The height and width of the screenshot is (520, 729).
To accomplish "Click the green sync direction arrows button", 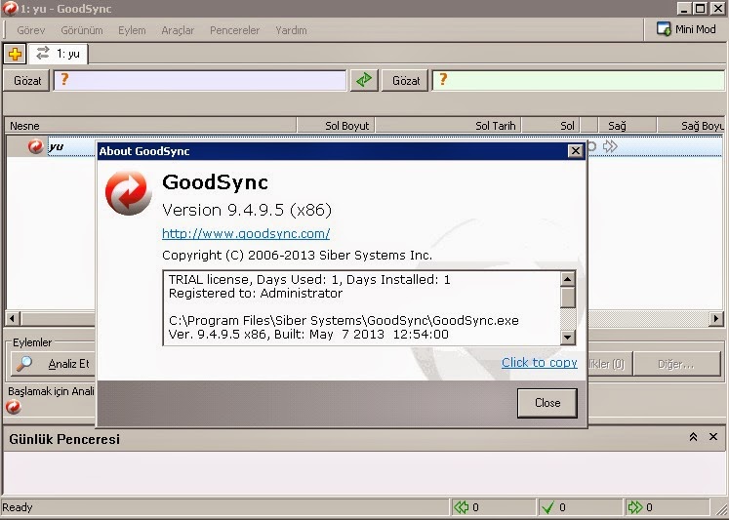I will coord(364,80).
